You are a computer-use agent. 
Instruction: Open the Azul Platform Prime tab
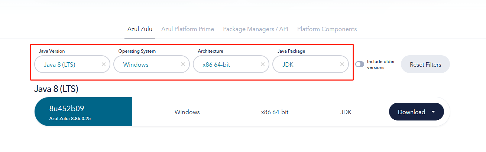pos(188,29)
